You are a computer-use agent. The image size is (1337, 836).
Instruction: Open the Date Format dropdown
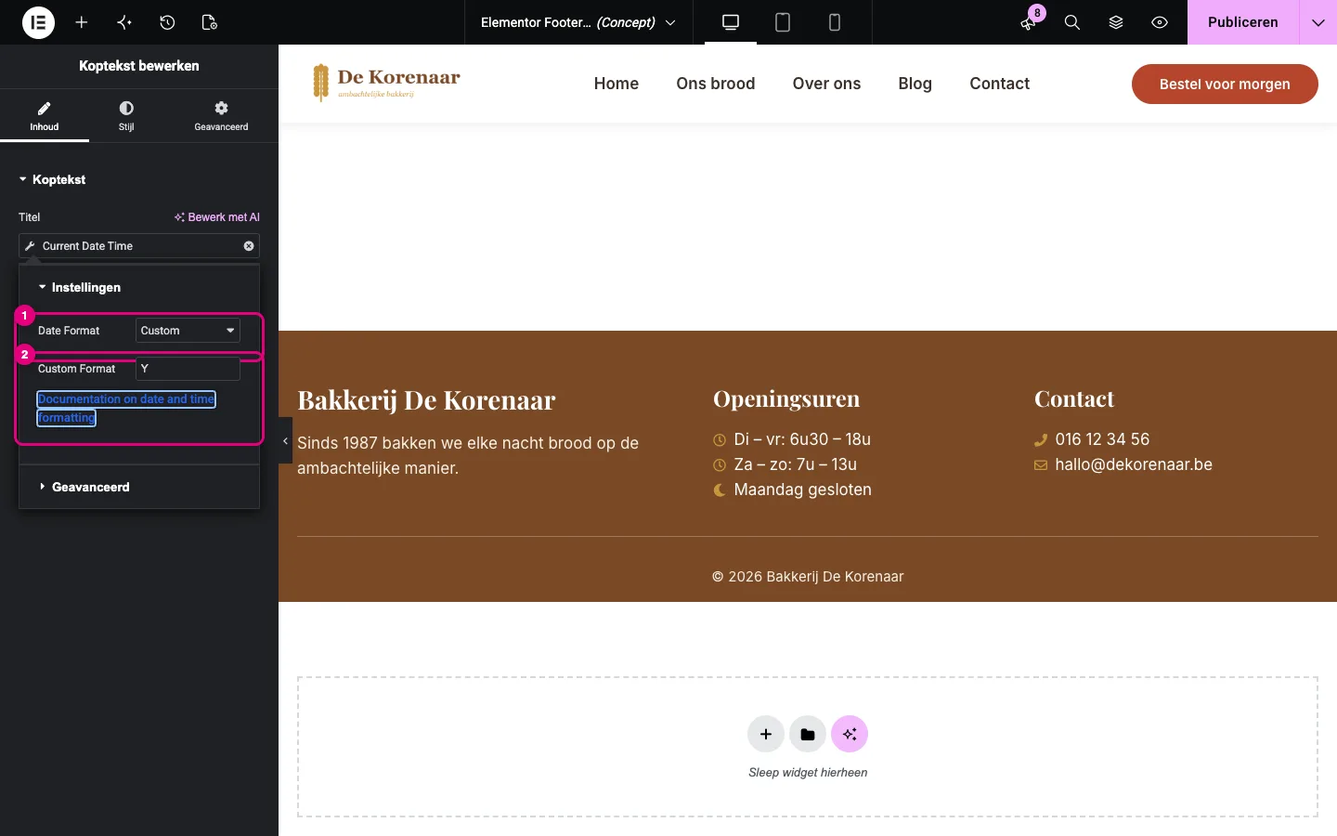coord(188,331)
